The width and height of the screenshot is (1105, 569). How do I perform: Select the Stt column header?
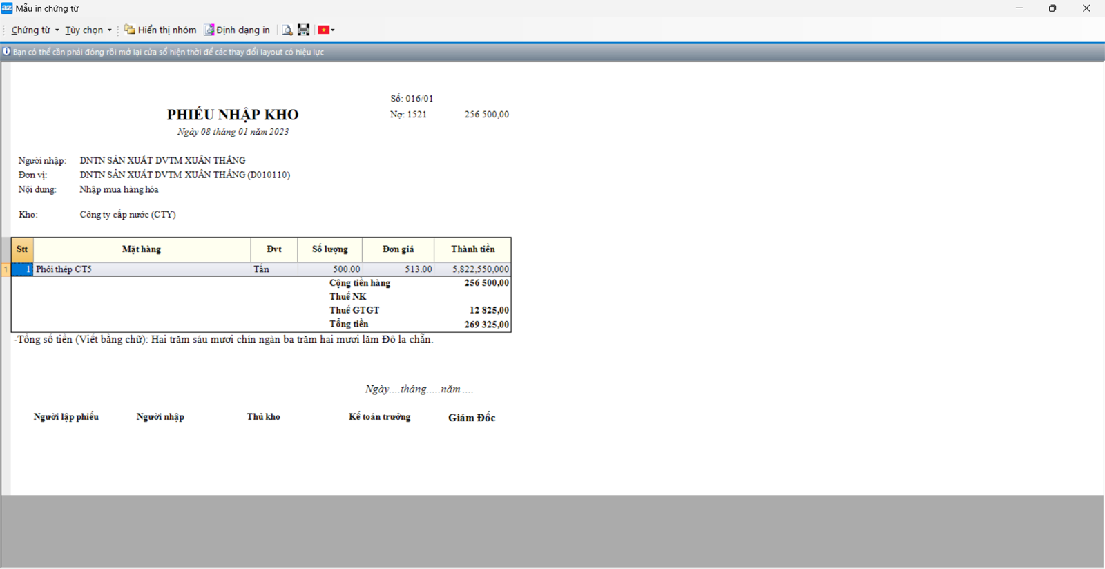coord(22,249)
